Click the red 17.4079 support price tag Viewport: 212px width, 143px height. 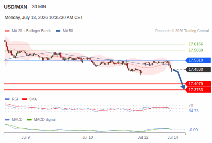point(198,84)
